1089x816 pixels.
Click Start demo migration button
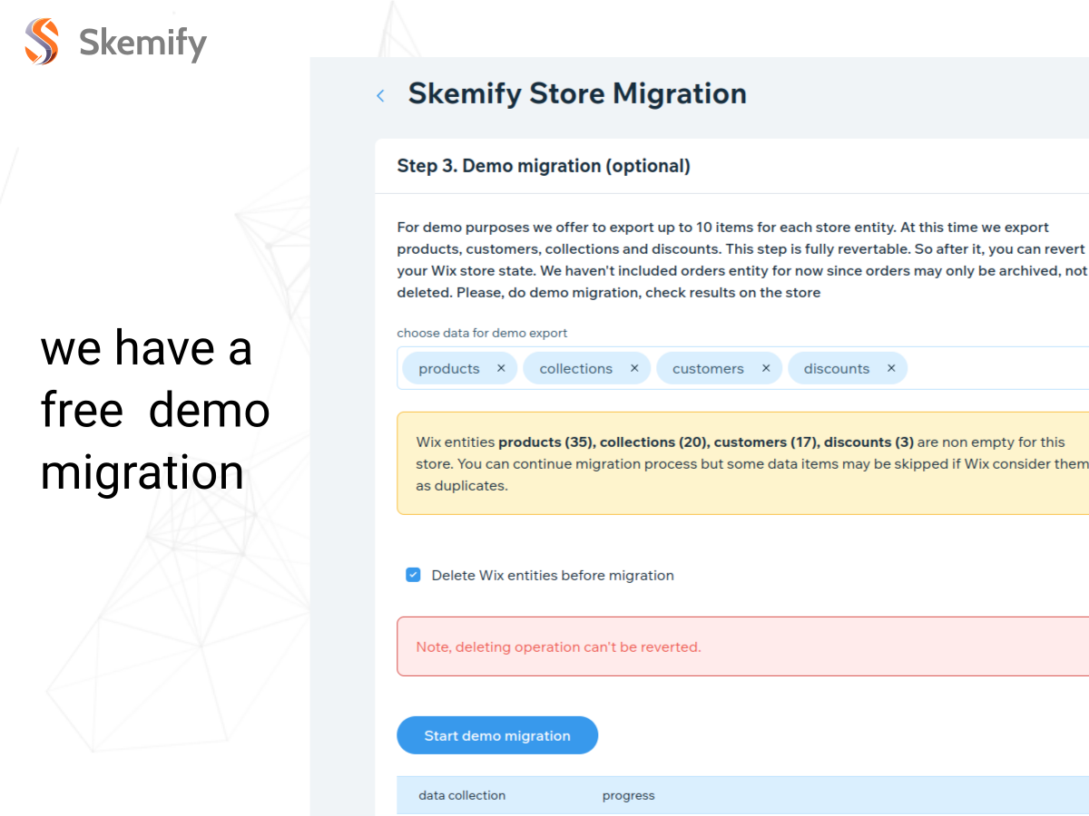497,735
